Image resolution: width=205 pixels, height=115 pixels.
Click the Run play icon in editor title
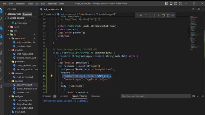193,9
